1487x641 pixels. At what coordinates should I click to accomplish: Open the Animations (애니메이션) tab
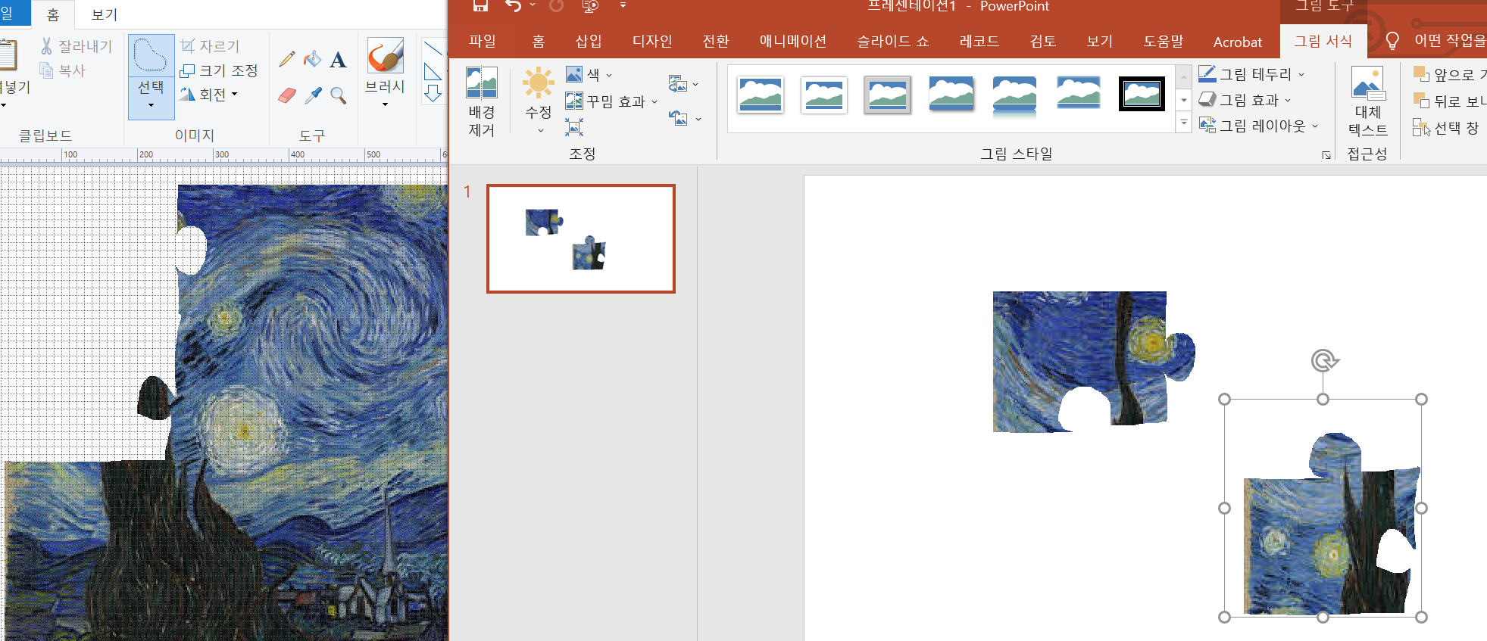(793, 41)
